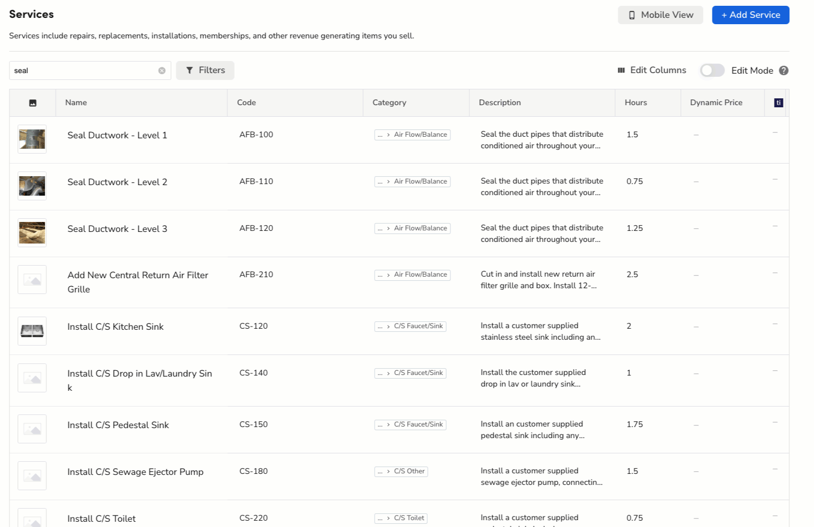Expand the category path for AFB-100

380,135
